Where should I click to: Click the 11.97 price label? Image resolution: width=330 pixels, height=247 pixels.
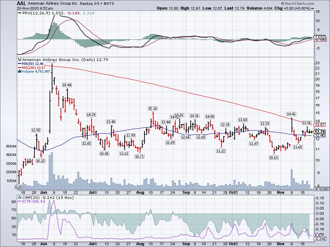coord(254,144)
